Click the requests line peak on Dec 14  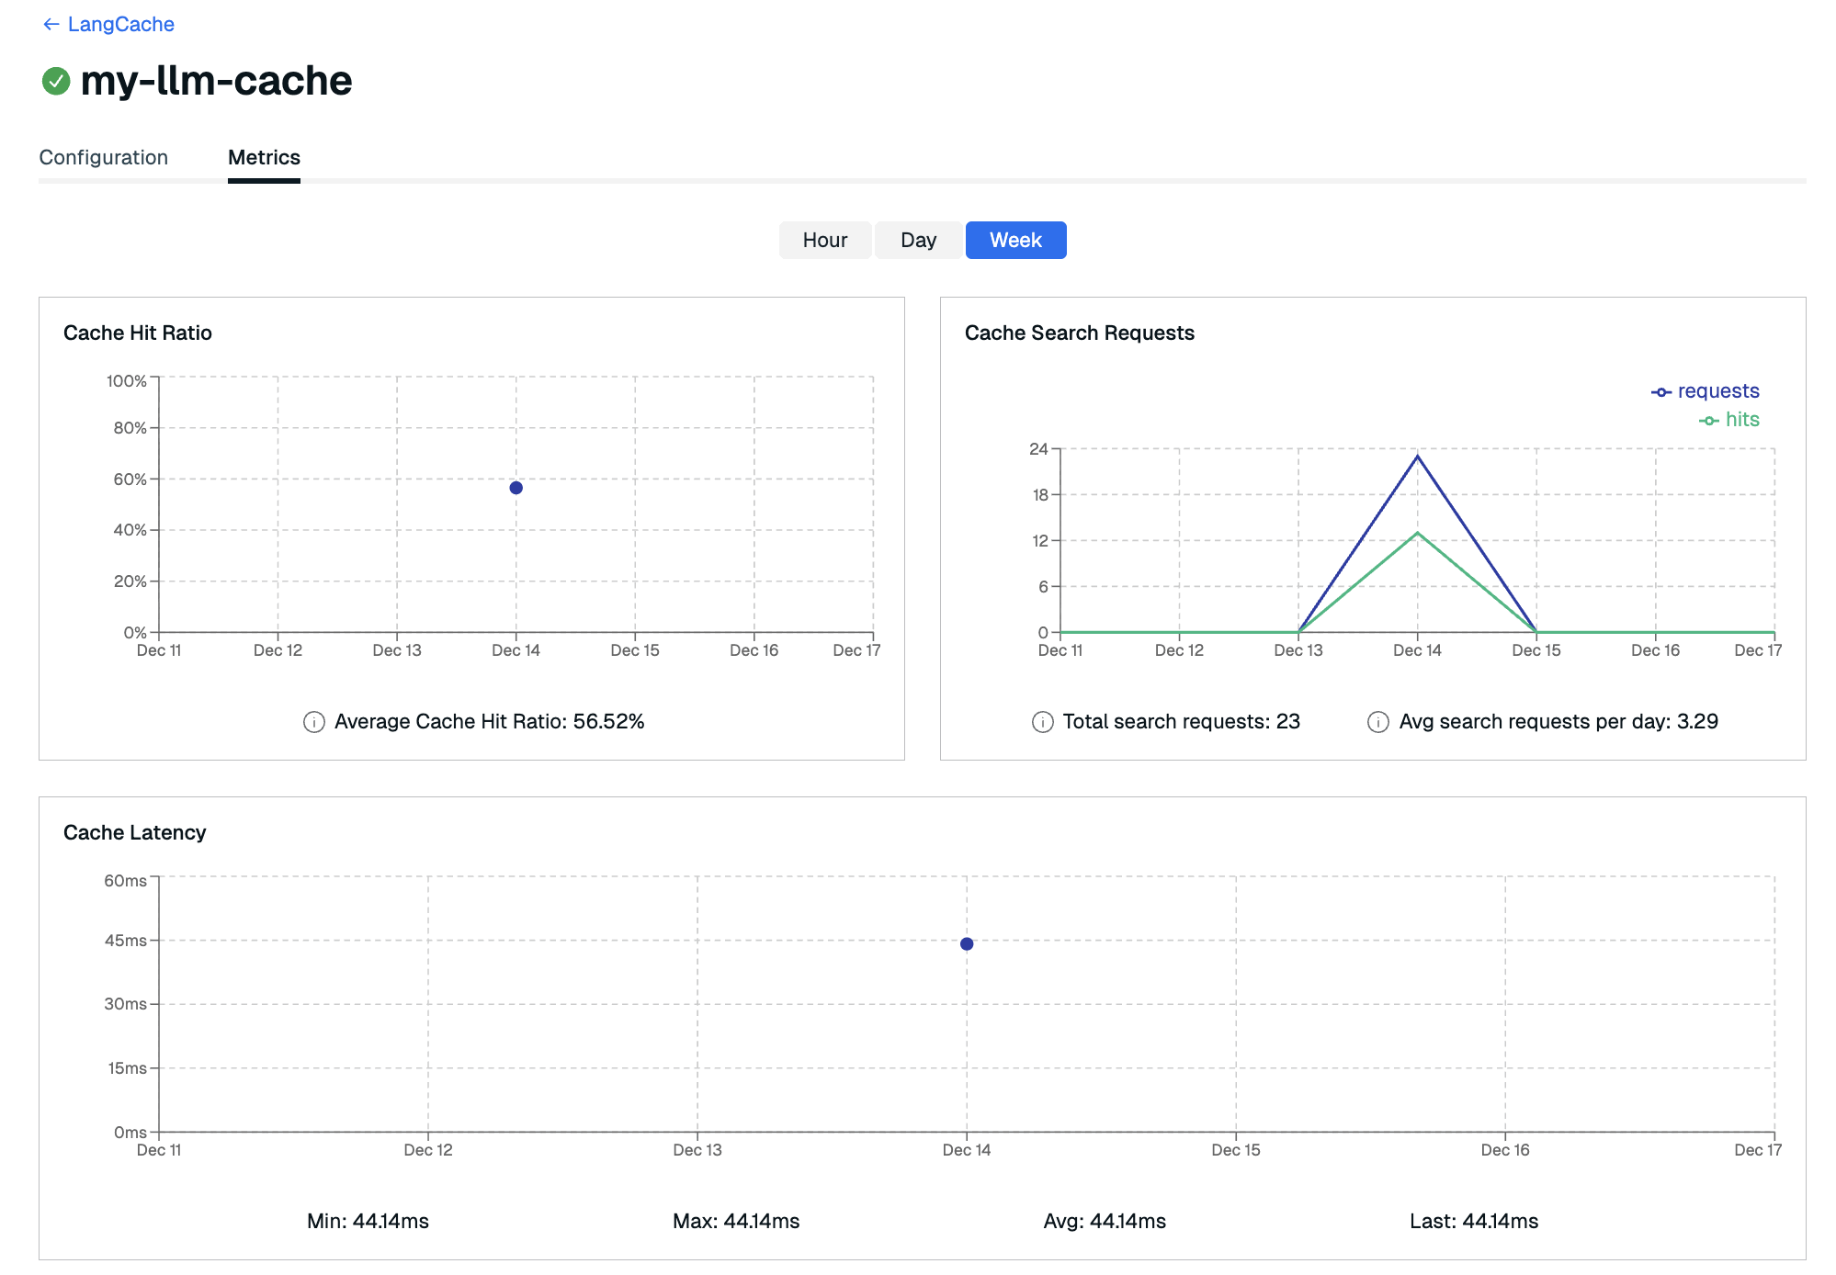tap(1417, 457)
